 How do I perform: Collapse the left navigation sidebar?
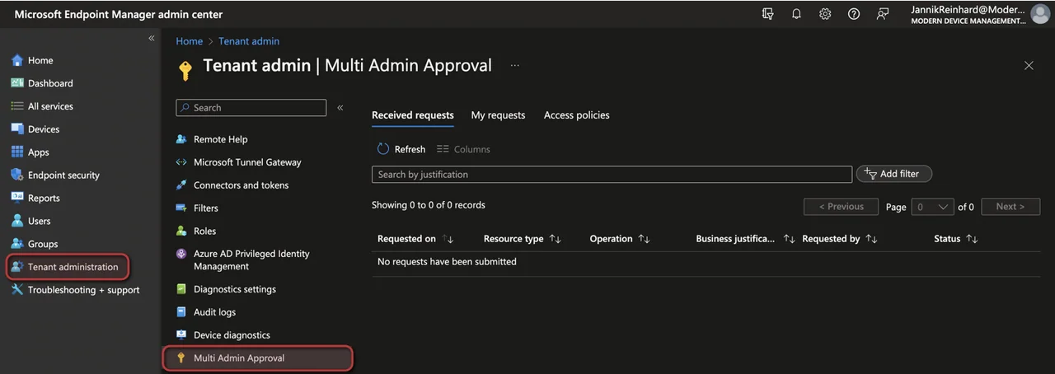point(151,39)
